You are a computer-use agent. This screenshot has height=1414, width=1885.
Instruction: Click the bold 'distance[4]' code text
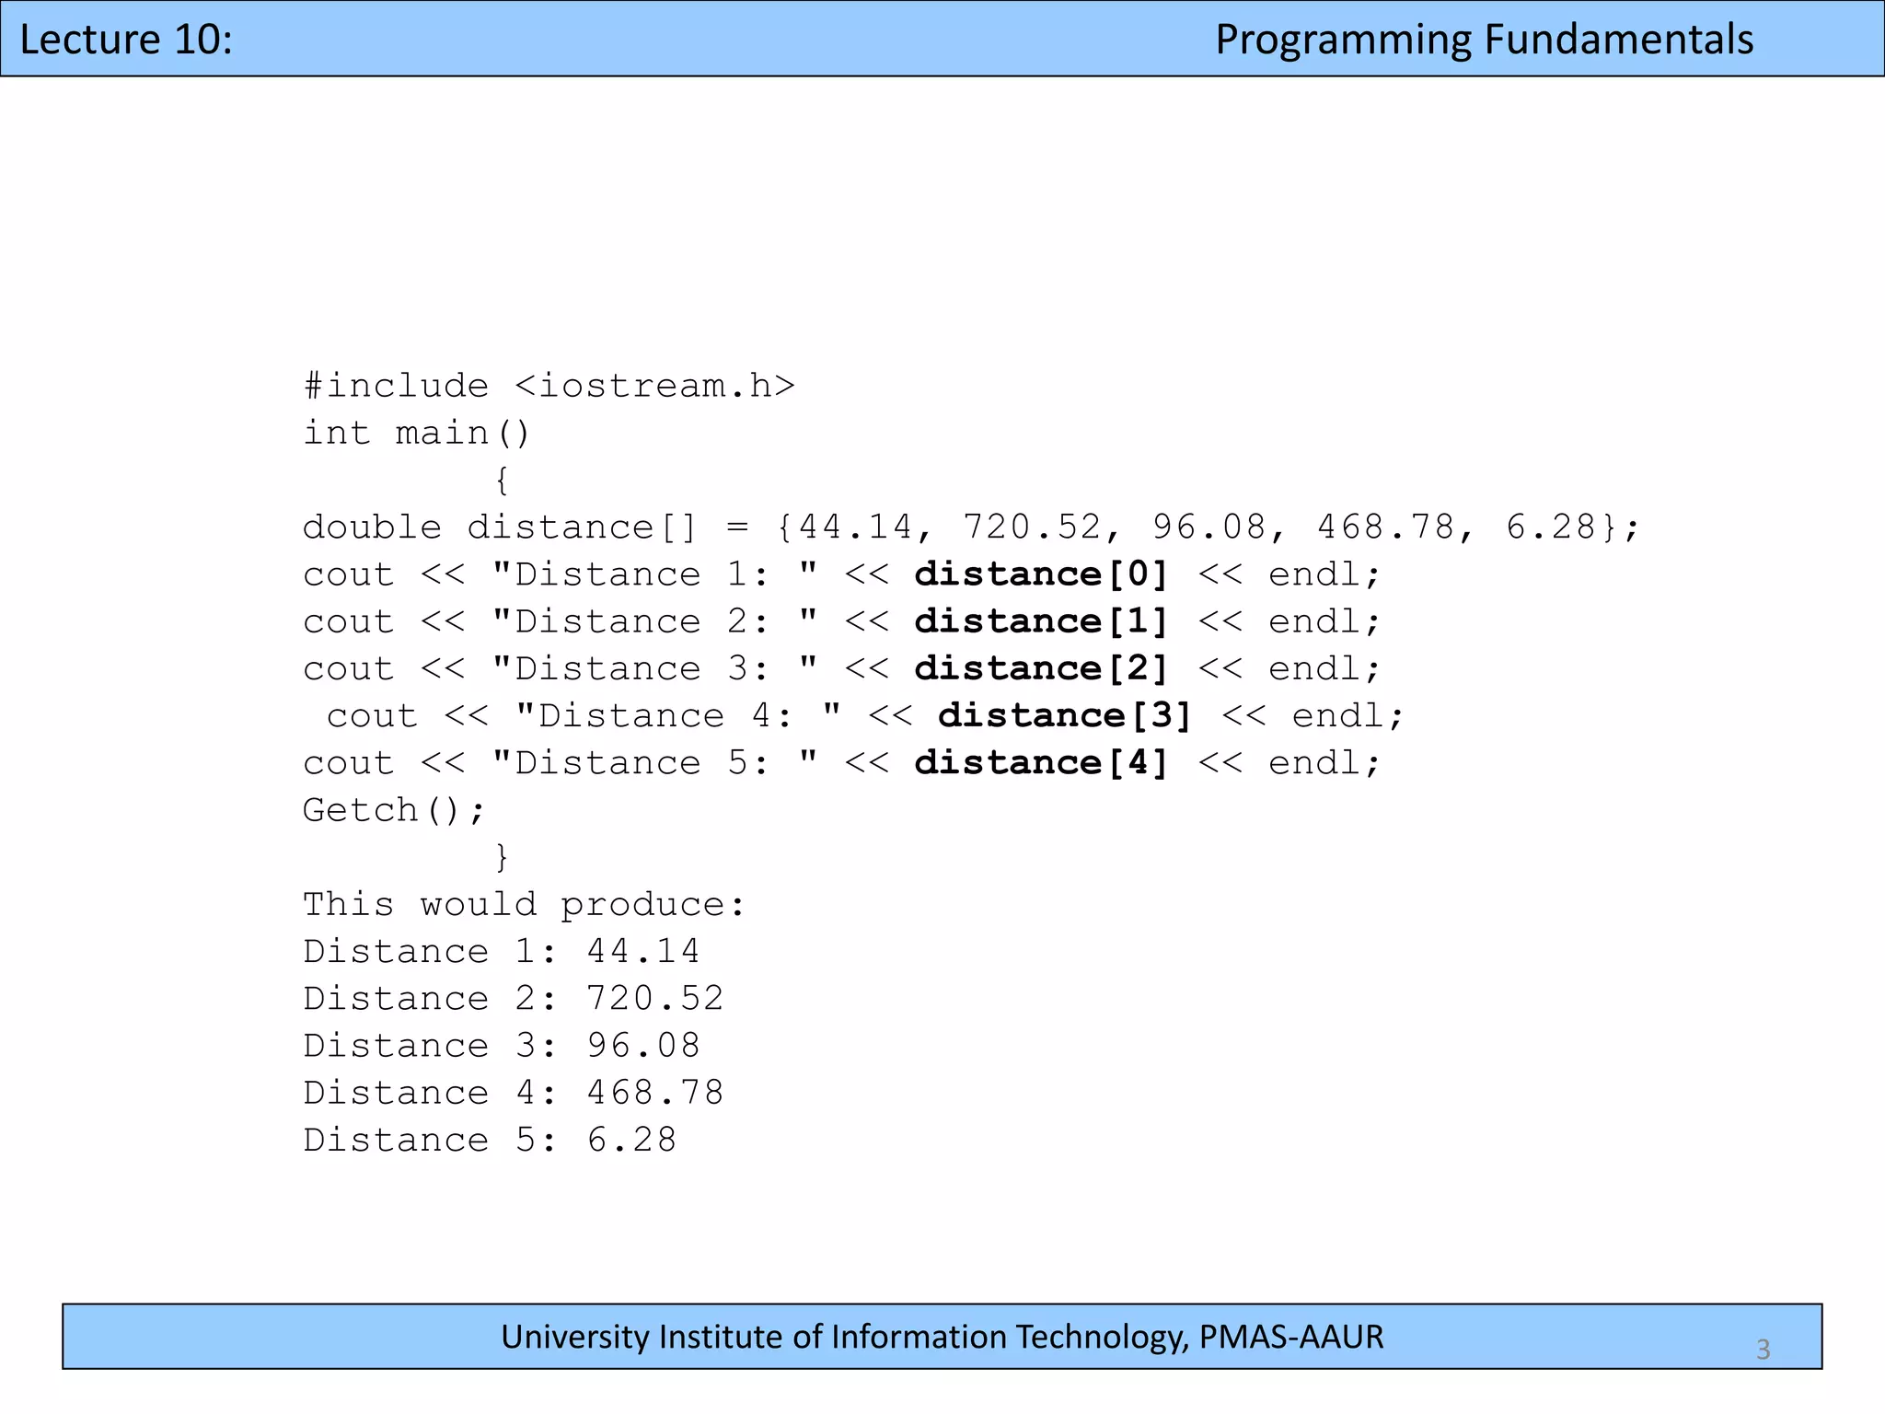click(x=1041, y=761)
